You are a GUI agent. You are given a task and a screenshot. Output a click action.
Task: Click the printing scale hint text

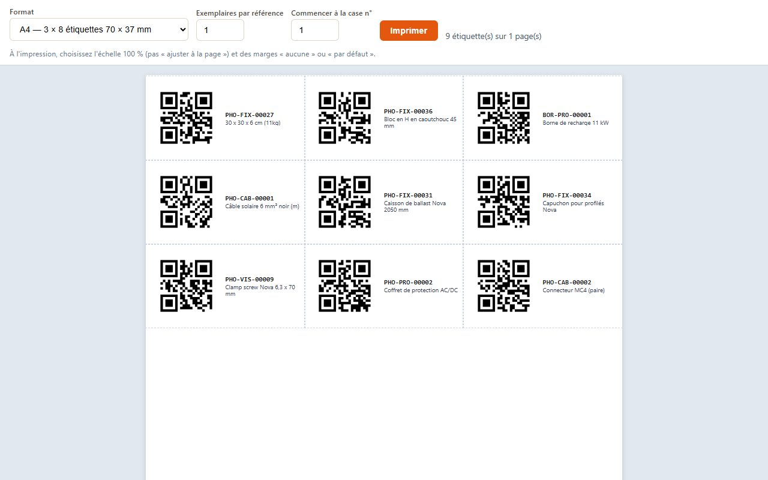click(x=193, y=54)
